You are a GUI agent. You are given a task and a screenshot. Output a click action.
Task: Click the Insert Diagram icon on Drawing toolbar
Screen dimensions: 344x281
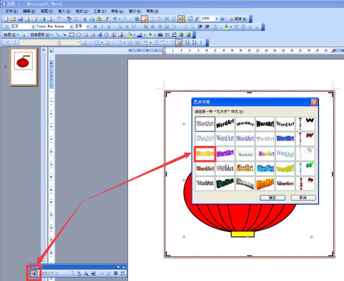(106, 35)
